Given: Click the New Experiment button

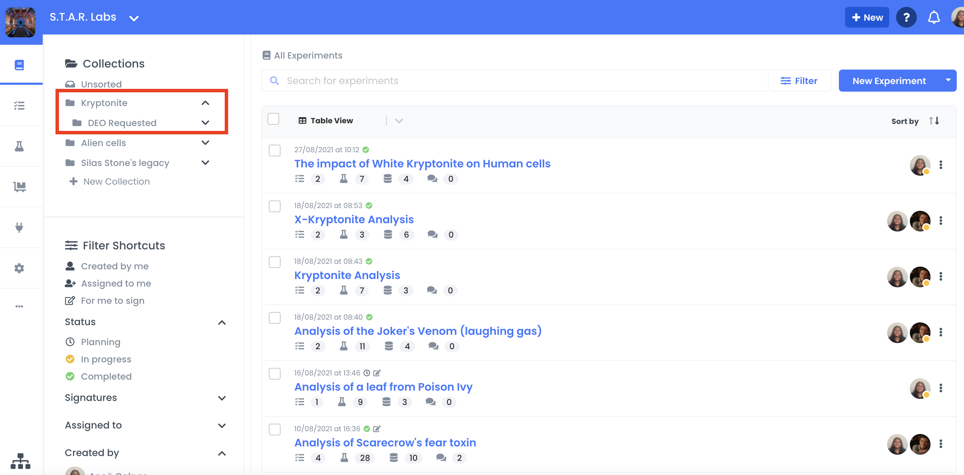Looking at the screenshot, I should 889,80.
